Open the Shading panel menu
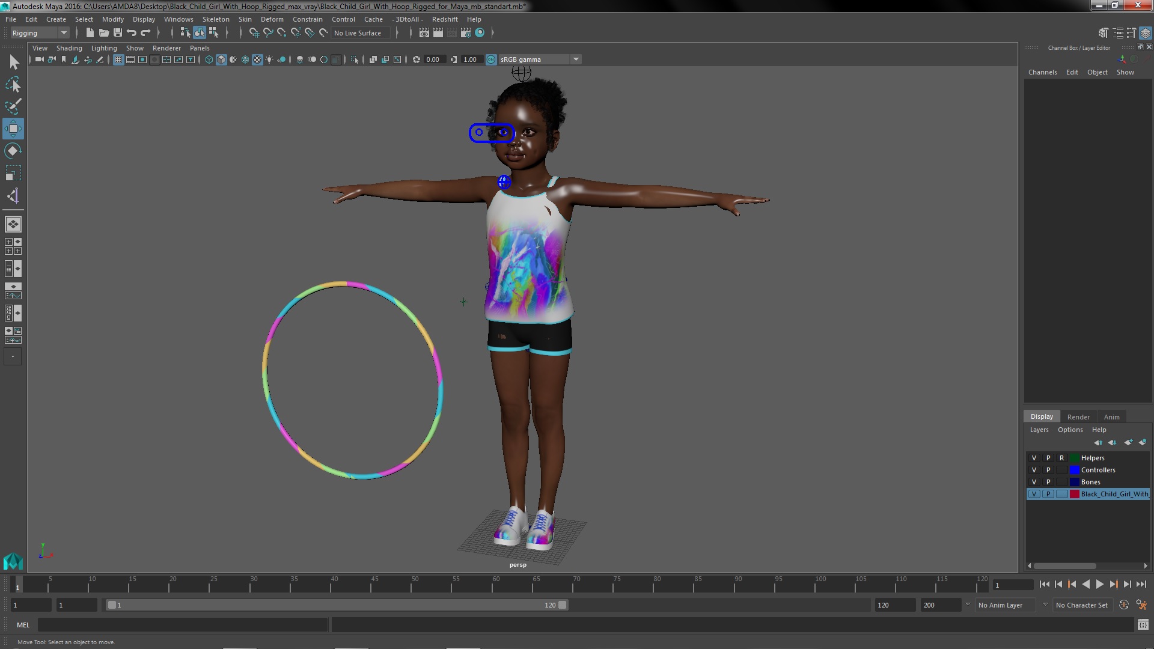This screenshot has width=1154, height=649. (x=69, y=48)
